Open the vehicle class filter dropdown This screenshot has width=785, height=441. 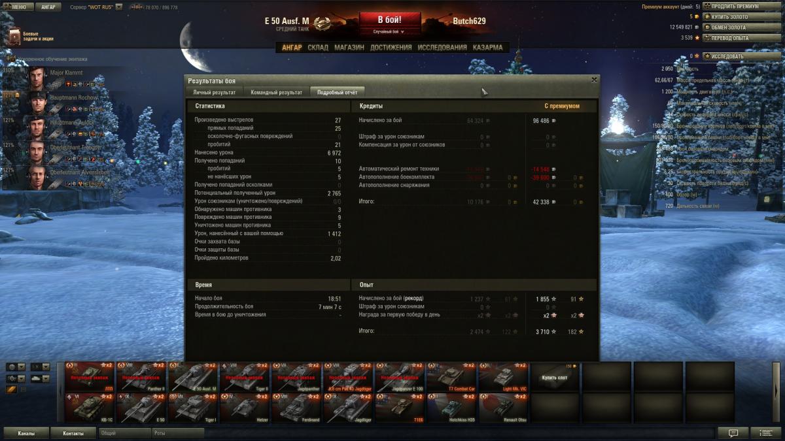[16, 378]
